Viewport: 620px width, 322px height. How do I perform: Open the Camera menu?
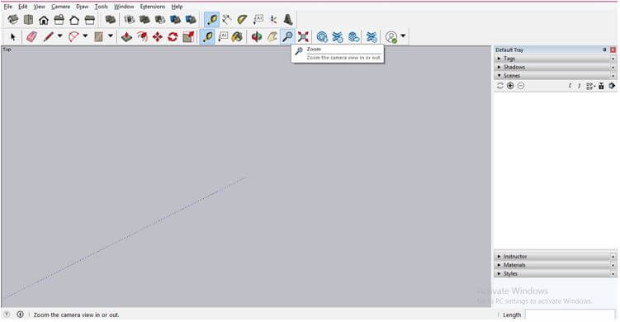point(60,7)
